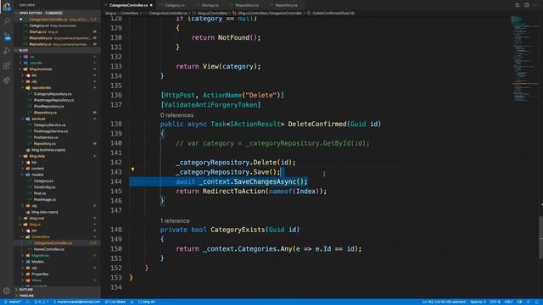The width and height of the screenshot is (543, 305).
Task: Click the blog.sln project indicator in status bar
Action: 147,302
